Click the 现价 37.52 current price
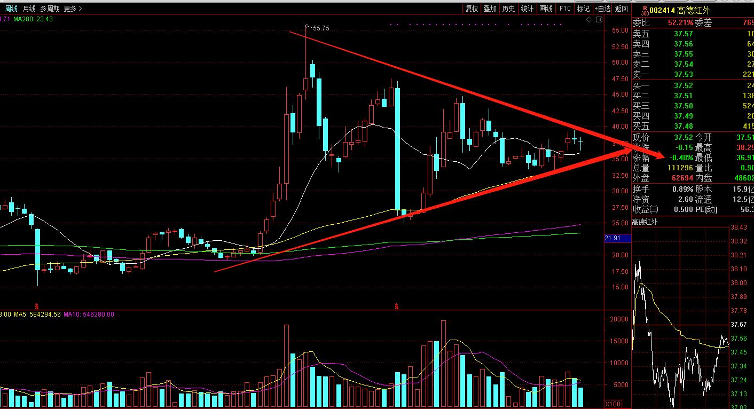Viewport: 754px width, 409px height. [684, 138]
